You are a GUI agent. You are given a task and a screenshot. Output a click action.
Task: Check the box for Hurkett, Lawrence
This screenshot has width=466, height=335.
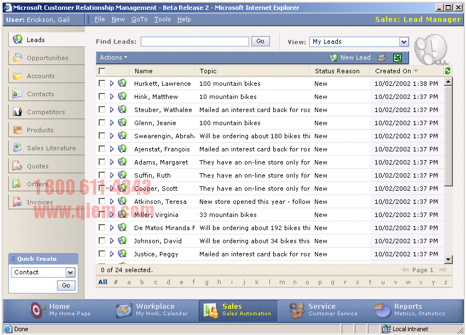(x=102, y=84)
